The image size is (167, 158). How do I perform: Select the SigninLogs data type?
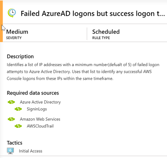(x=37, y=109)
